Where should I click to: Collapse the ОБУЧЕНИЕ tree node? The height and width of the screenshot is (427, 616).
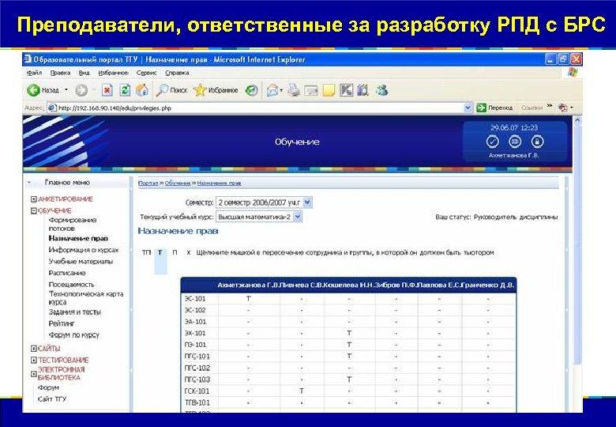click(34, 211)
